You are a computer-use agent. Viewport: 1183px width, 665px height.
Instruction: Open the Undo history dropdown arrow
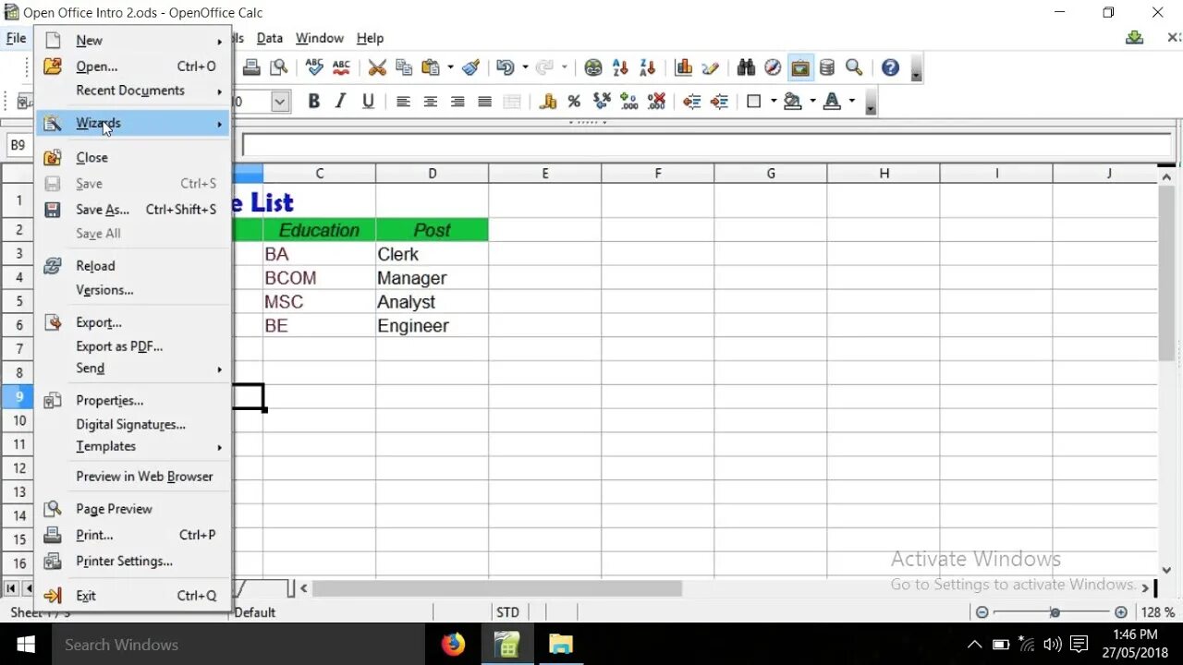525,67
